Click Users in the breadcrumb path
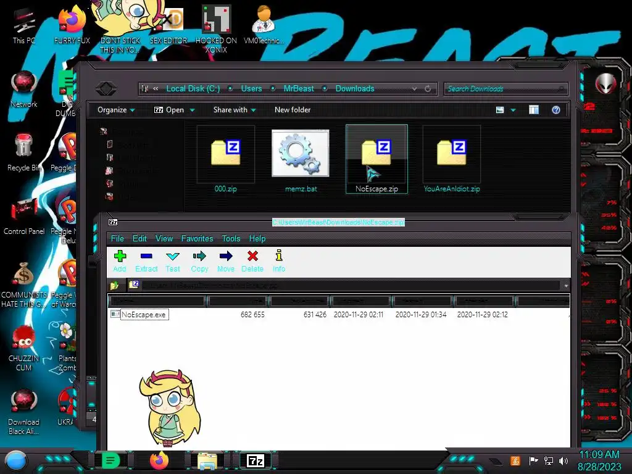The image size is (632, 474). 252,88
